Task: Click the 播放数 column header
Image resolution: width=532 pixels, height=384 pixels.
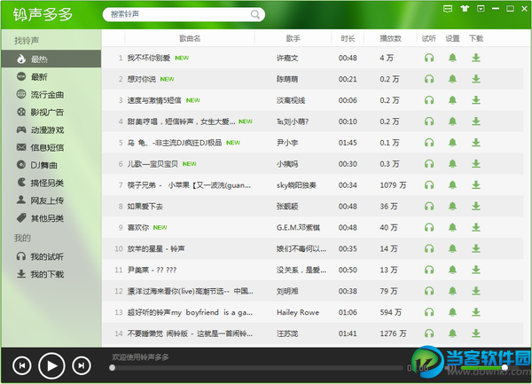Action: (390, 38)
